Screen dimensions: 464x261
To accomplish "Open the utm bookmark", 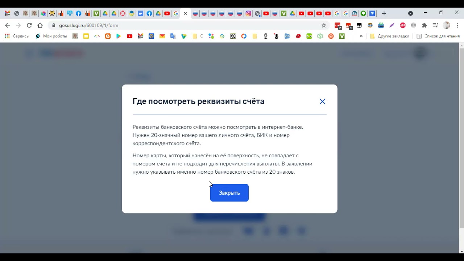I will 287,36.
